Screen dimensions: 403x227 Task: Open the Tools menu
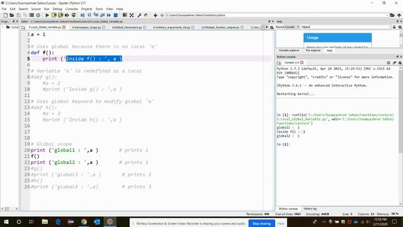[99, 9]
